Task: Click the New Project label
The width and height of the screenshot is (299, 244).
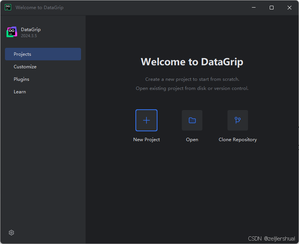Action: pos(146,140)
